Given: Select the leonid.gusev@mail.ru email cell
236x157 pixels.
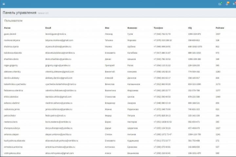Looking at the screenshot, I should pyautogui.click(x=56, y=34).
